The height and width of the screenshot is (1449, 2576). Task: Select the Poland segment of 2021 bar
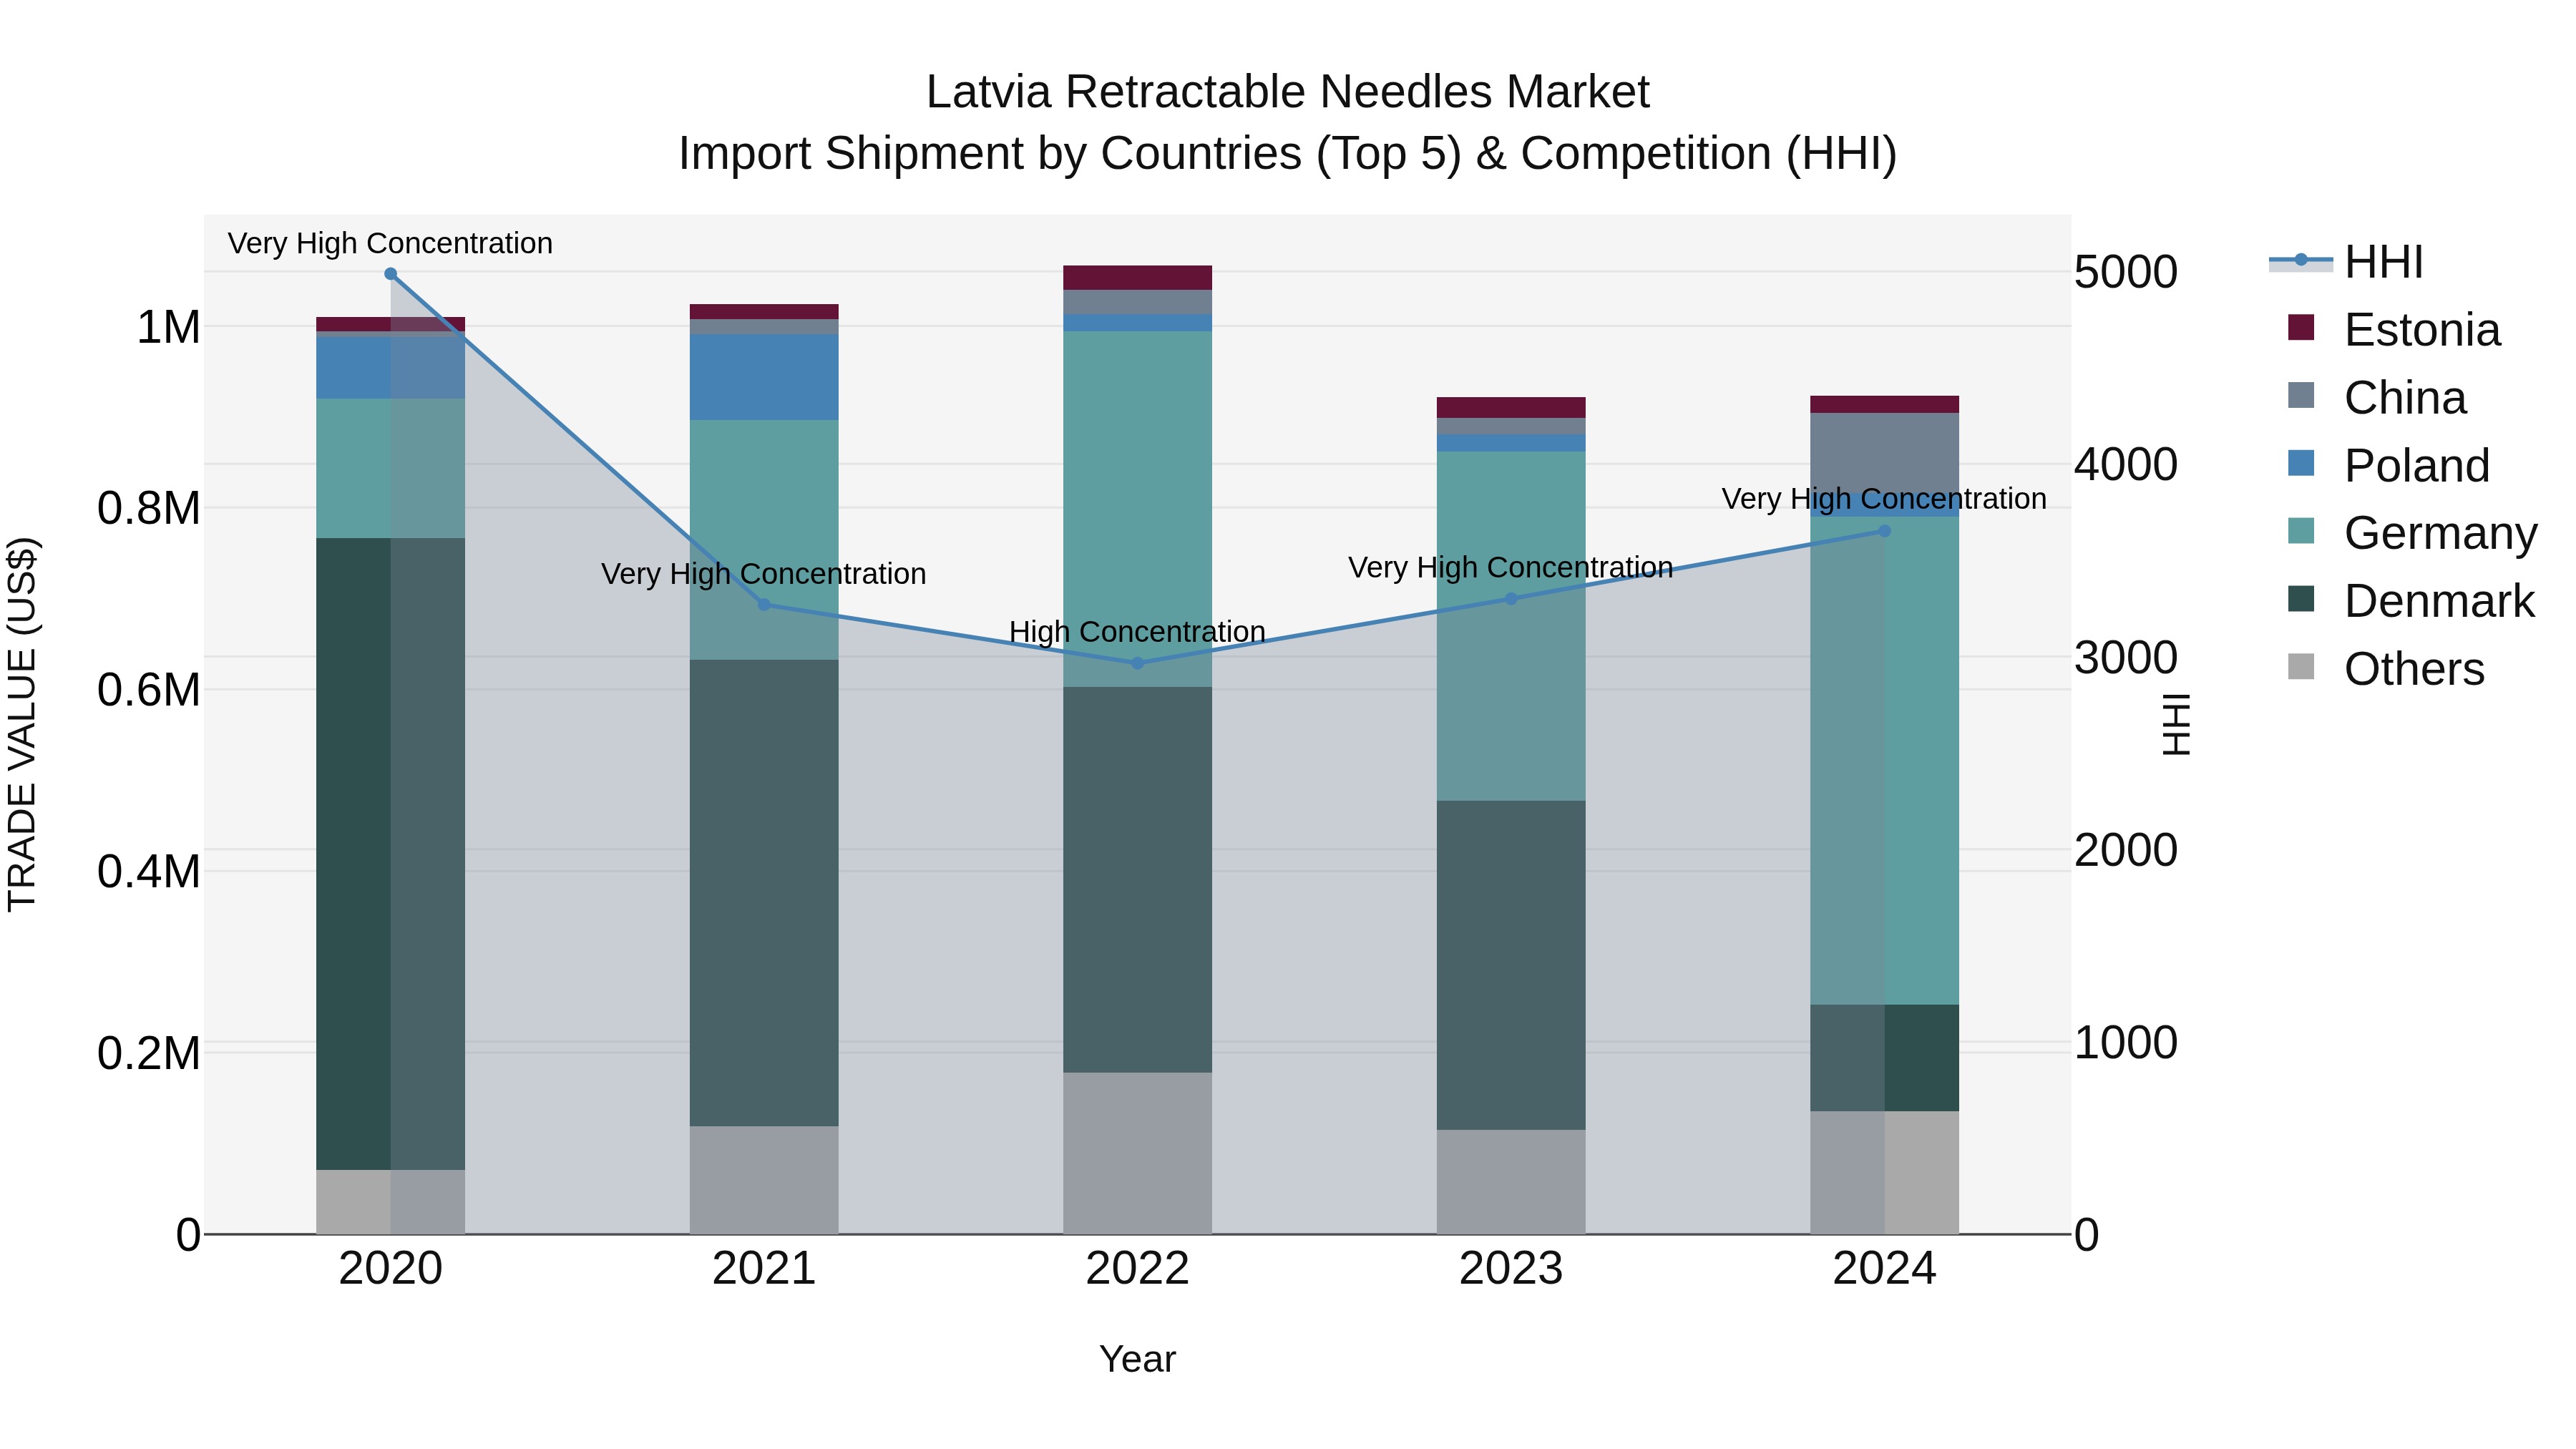click(x=764, y=377)
